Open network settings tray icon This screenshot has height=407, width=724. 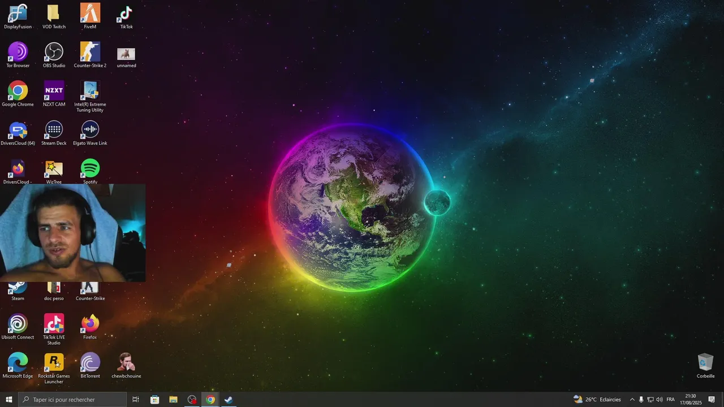coord(650,400)
